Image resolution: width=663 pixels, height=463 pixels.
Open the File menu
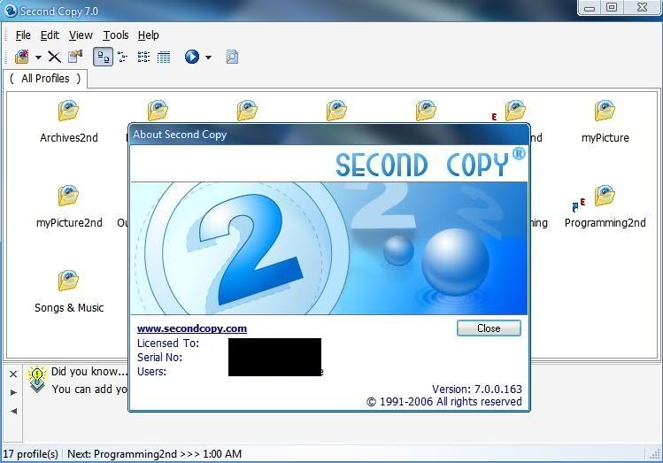(x=23, y=35)
